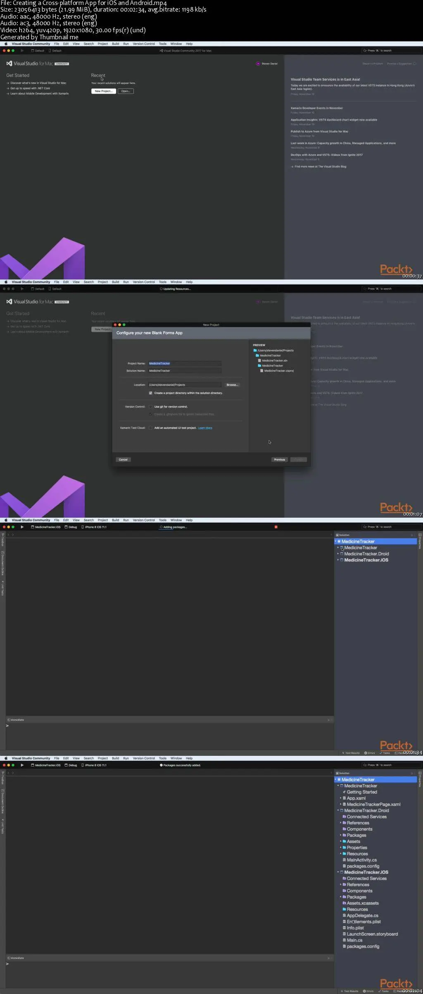Click the Info.plist file icon
The width and height of the screenshot is (423, 994).
tap(344, 928)
